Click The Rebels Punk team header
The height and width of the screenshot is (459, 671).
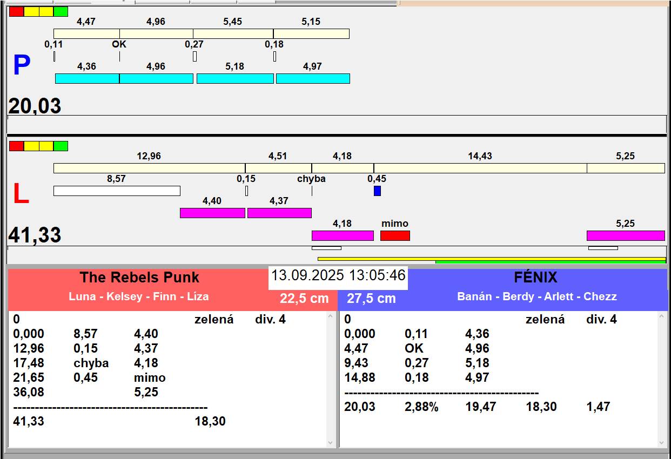click(x=139, y=278)
